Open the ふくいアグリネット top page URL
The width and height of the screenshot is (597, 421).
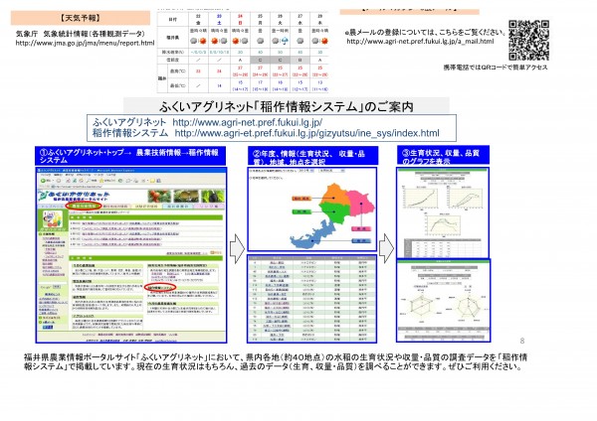248,122
